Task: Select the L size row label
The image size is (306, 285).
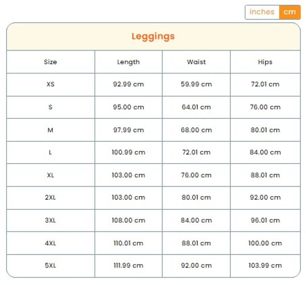Action: pyautogui.click(x=50, y=152)
